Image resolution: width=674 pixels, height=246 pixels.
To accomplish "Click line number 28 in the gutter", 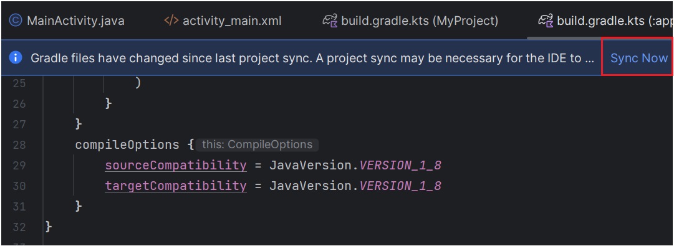I will [19, 144].
